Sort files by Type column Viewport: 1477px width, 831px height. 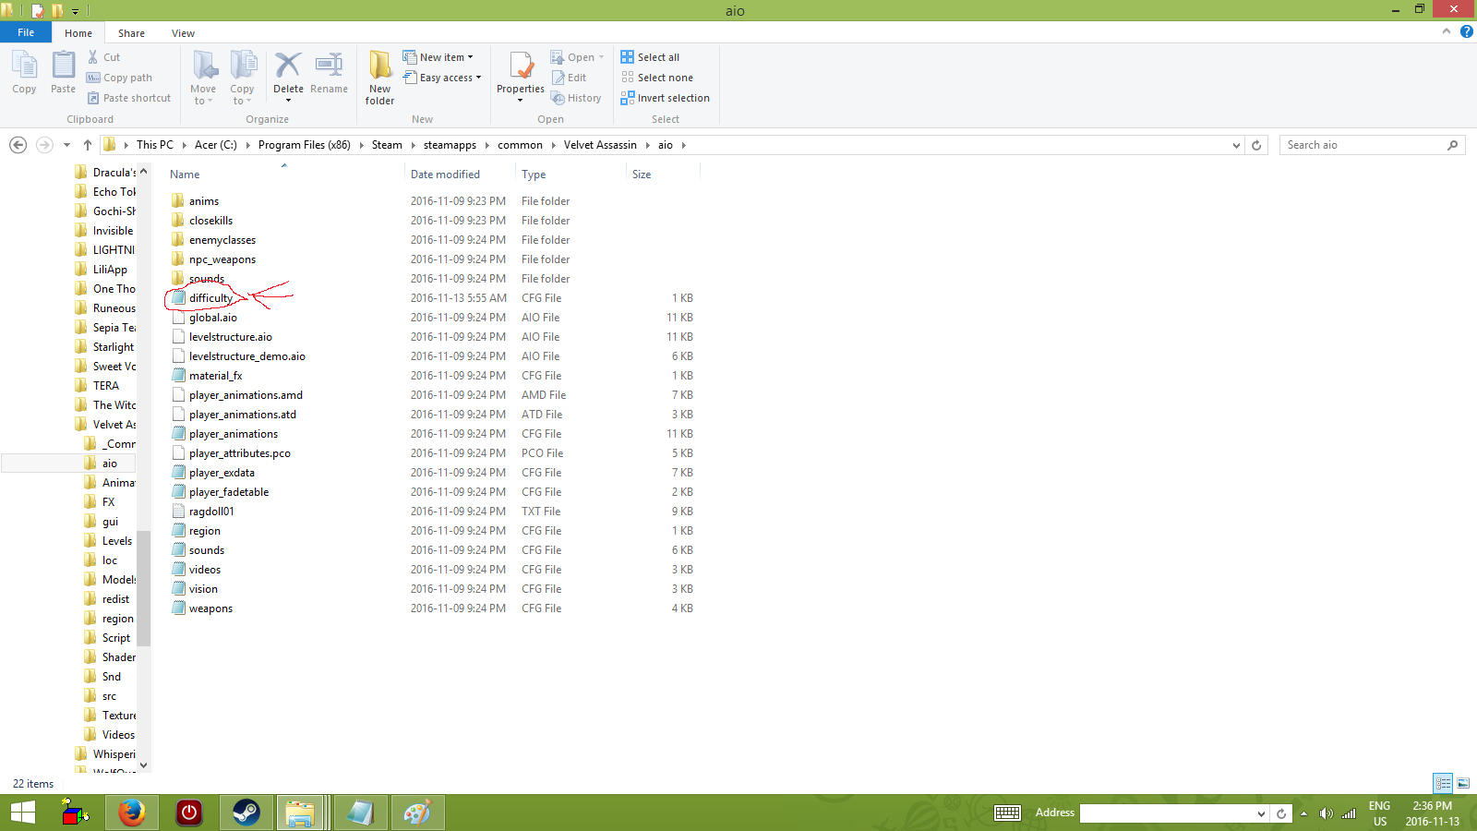[570, 174]
